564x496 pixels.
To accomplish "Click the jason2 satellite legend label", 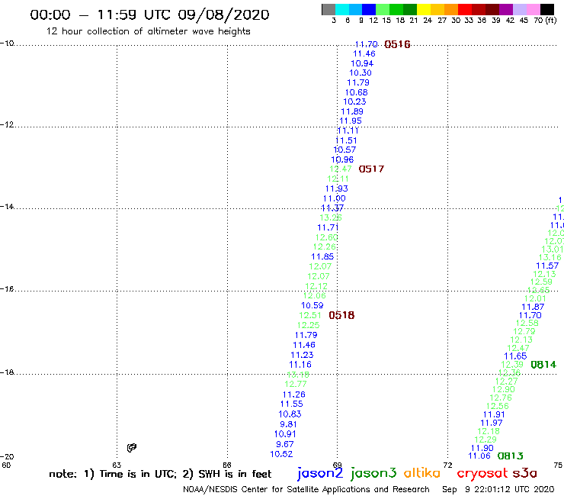I will tap(320, 473).
